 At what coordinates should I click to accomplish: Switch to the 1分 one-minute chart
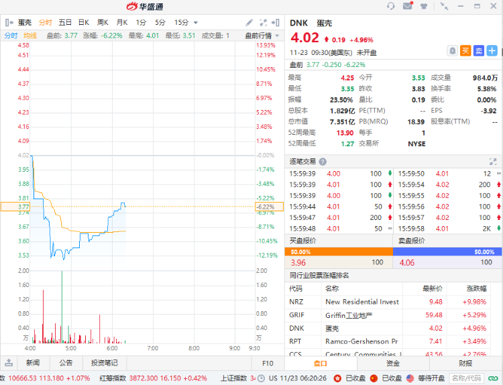(x=141, y=22)
